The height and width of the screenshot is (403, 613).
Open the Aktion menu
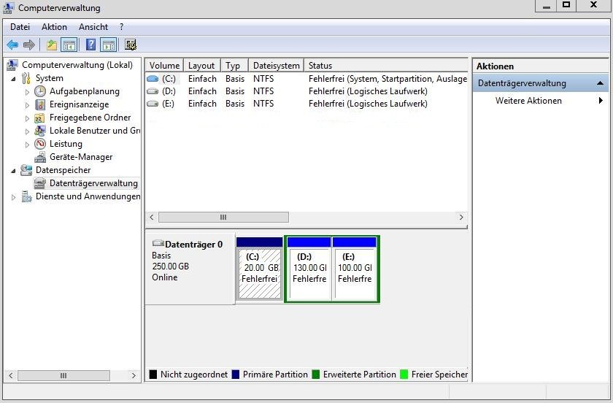pos(54,27)
